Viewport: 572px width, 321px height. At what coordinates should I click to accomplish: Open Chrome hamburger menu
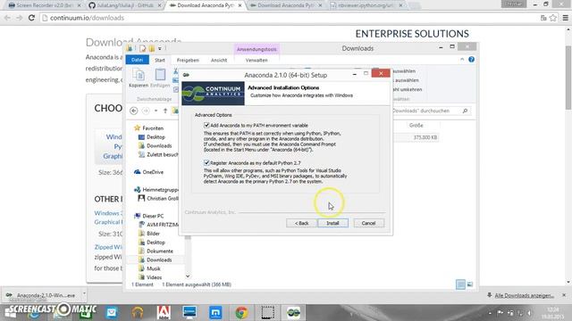point(566,18)
